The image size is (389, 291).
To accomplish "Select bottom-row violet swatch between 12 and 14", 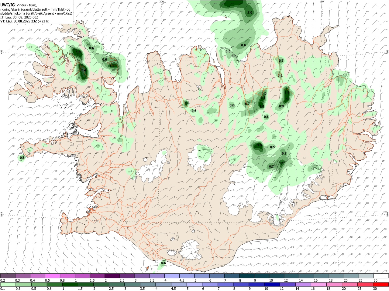I will click(x=287, y=284).
